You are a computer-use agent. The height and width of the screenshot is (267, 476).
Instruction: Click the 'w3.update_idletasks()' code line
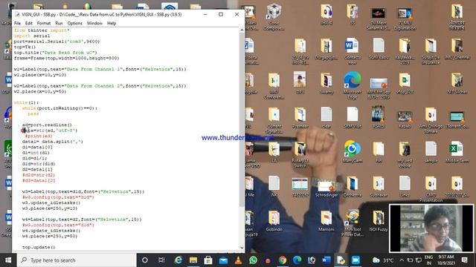pos(51,202)
